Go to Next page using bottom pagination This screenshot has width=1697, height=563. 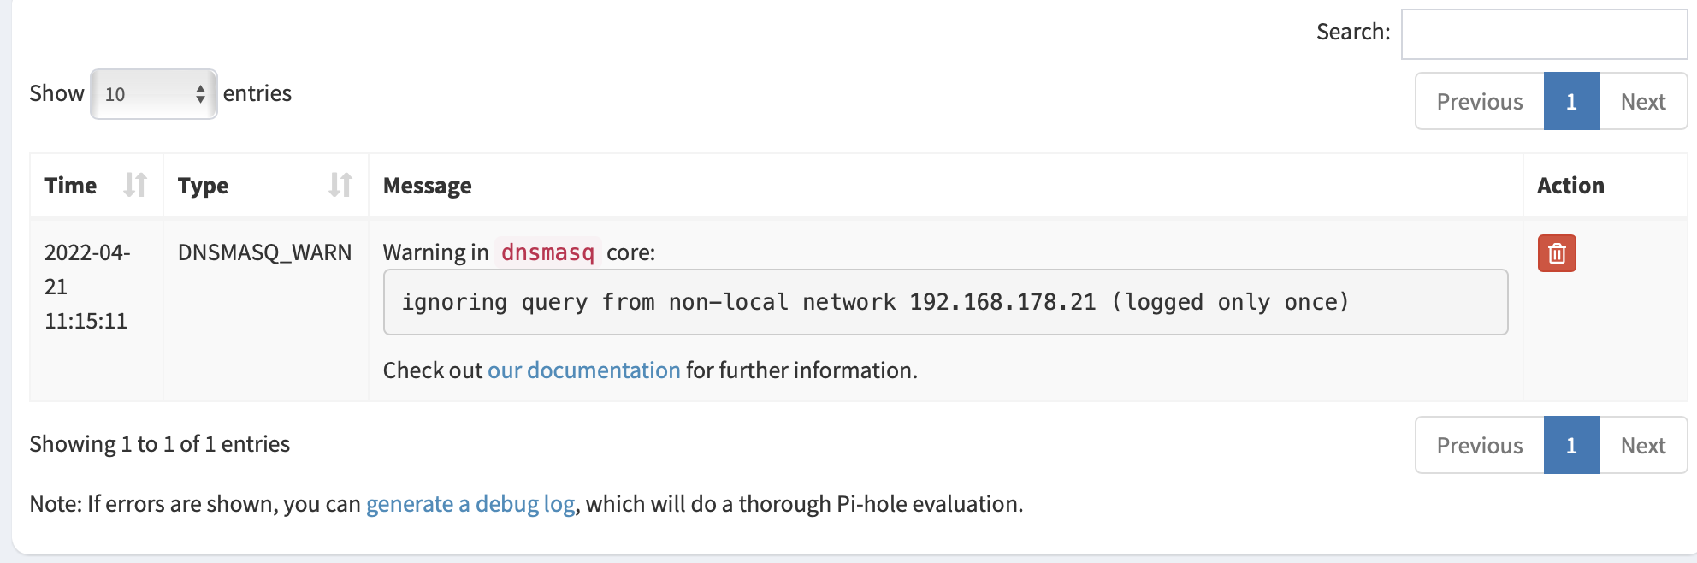(1642, 446)
